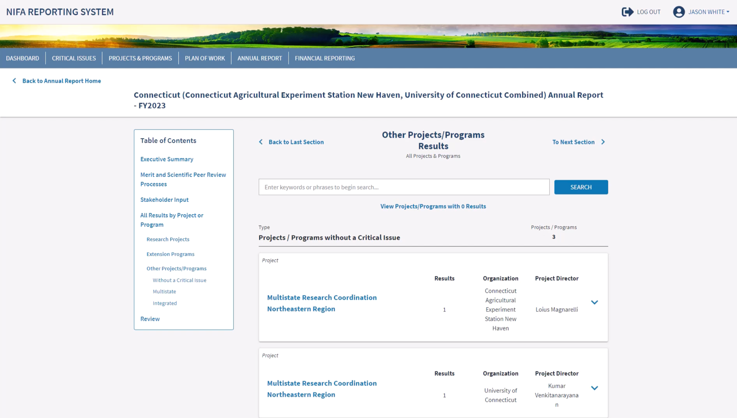Click the log out arrow icon

(x=627, y=12)
